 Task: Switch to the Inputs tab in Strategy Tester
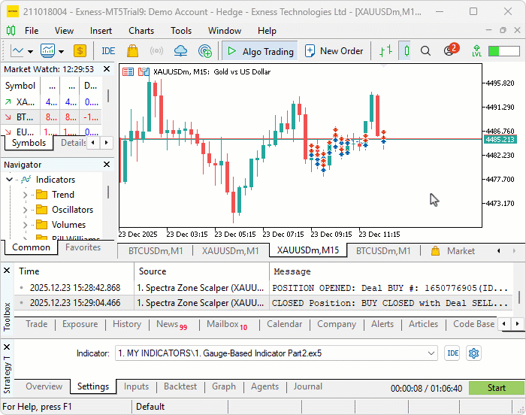point(136,386)
